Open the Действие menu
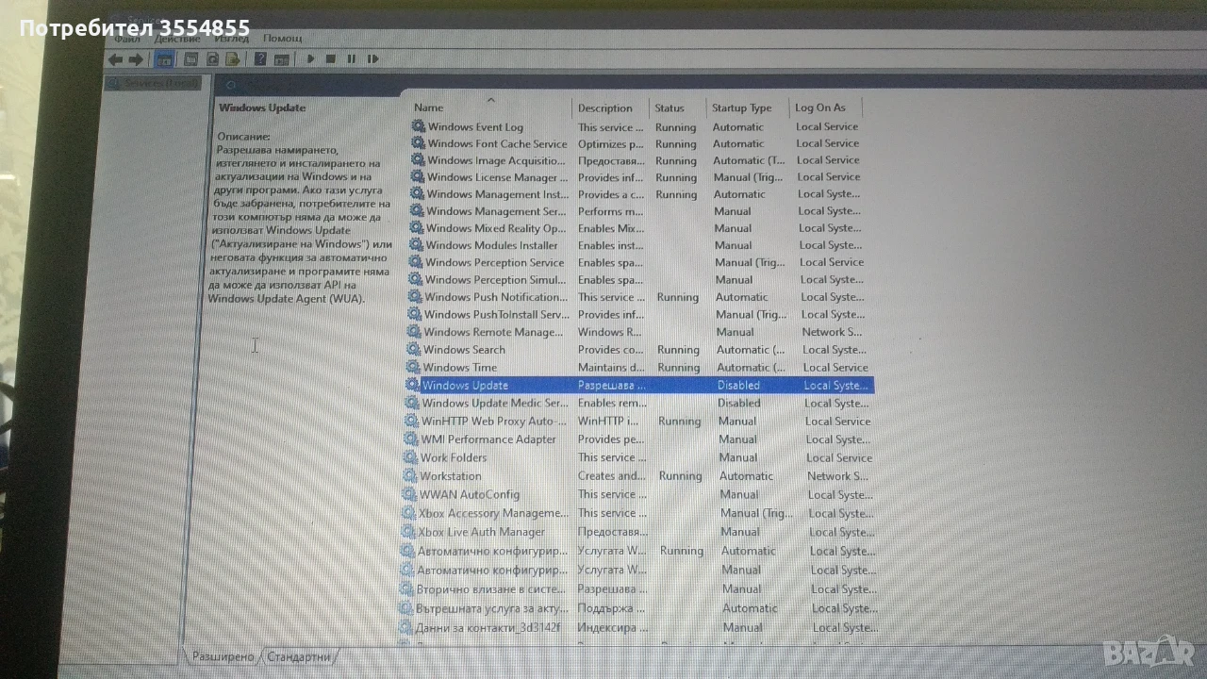 pos(176,38)
